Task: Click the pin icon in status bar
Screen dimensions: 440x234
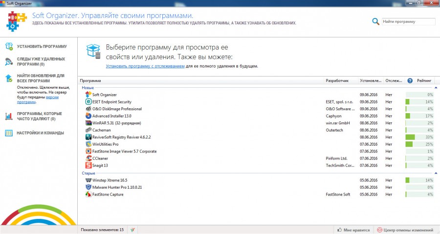Action: [x=133, y=230]
